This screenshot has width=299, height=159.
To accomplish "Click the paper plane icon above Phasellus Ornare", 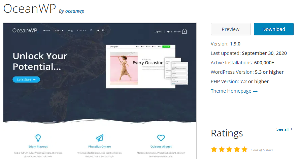I will 100,138.
